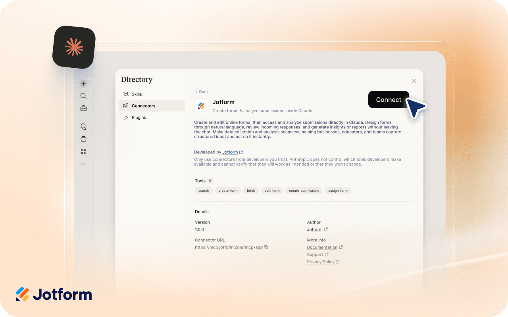Open search via the sidebar magnifier icon
The height and width of the screenshot is (317, 508).
click(83, 96)
